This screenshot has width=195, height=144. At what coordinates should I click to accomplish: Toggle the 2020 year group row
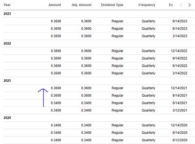7,118
